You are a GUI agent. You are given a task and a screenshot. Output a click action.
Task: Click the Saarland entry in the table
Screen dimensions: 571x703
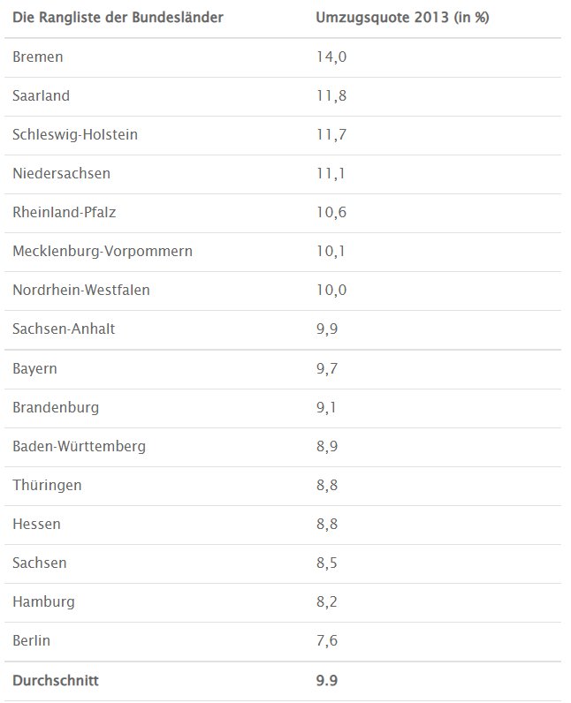coord(41,96)
